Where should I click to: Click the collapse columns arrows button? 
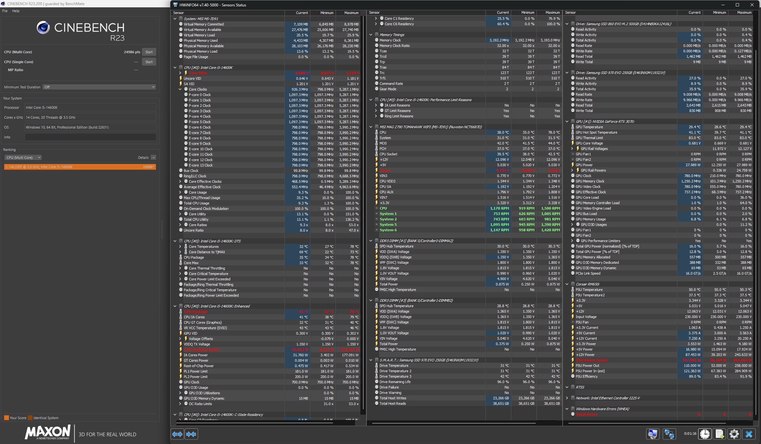191,434
